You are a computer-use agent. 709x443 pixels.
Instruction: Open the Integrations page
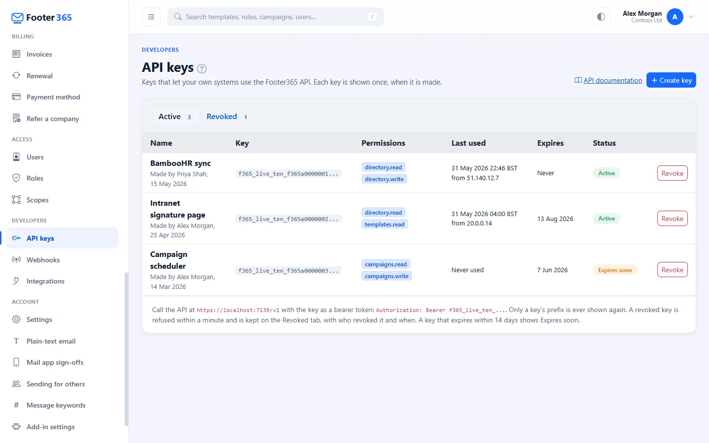coord(62,281)
